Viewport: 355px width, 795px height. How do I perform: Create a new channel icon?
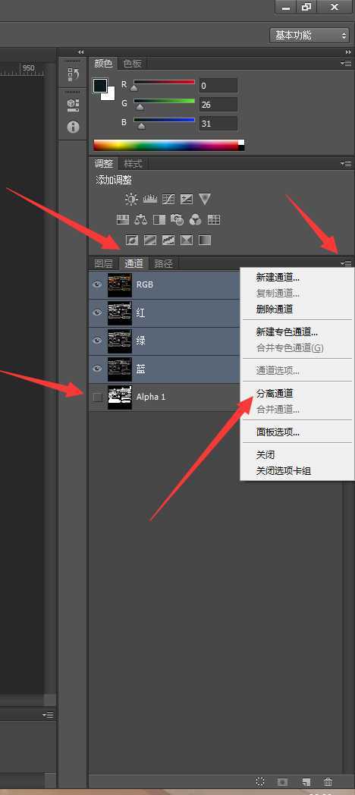pos(306,782)
